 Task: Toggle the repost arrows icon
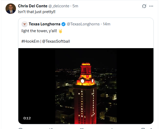pyautogui.click(x=51, y=128)
